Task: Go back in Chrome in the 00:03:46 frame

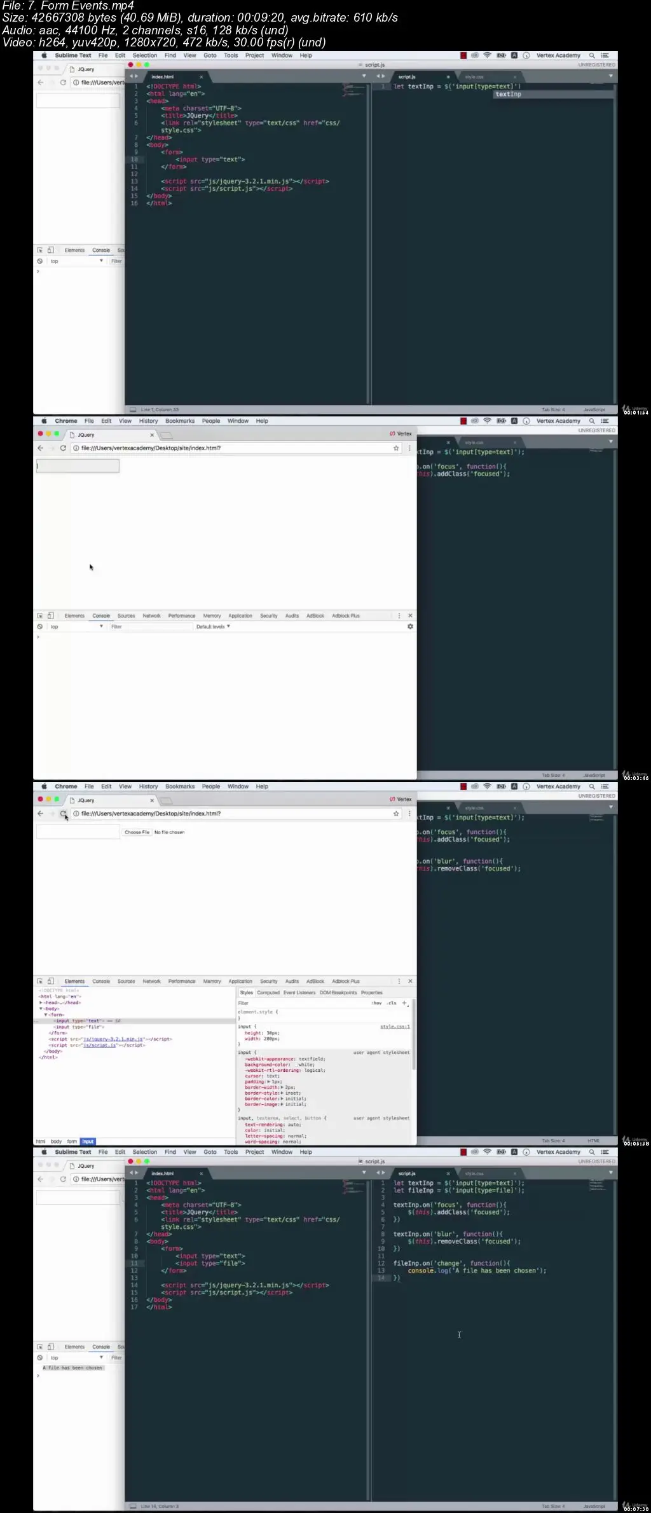Action: [40, 448]
